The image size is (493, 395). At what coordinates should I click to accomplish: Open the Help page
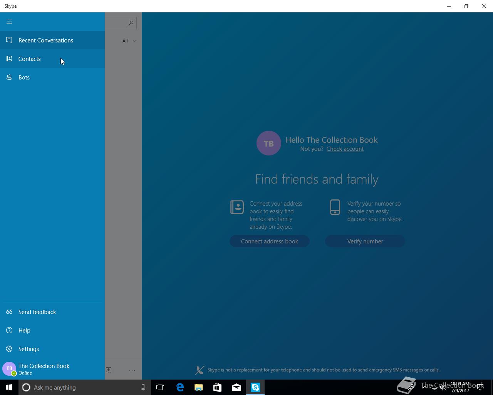[x=52, y=330]
